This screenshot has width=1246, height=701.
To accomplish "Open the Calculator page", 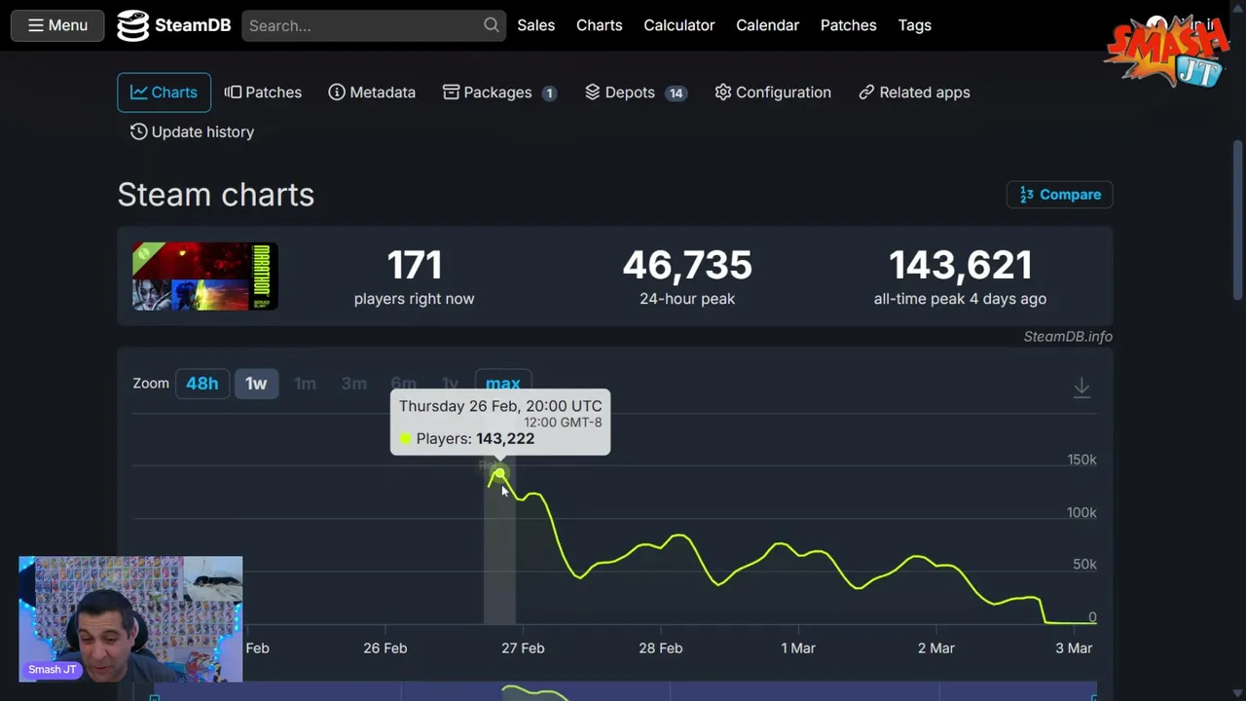I will tap(678, 25).
